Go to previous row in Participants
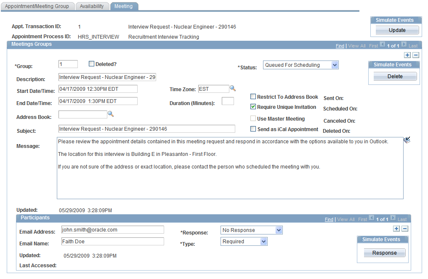 [372, 218]
